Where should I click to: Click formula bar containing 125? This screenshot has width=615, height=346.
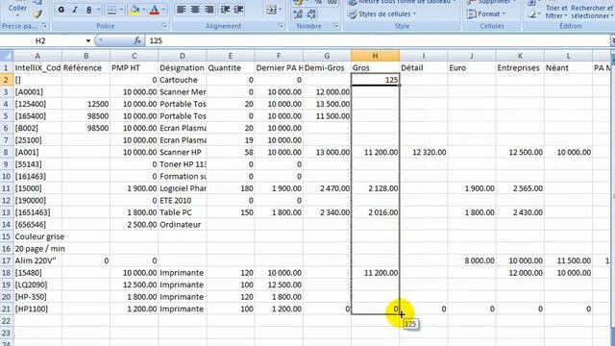tap(377, 40)
